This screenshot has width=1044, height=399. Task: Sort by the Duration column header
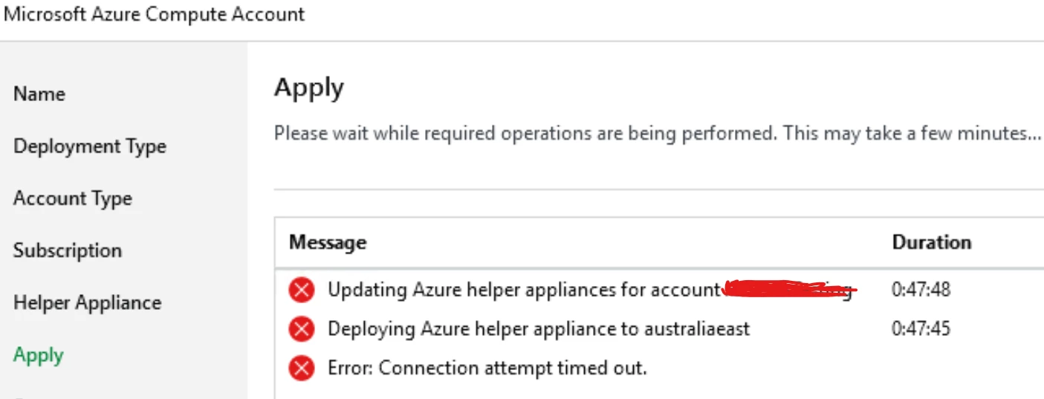click(x=931, y=242)
